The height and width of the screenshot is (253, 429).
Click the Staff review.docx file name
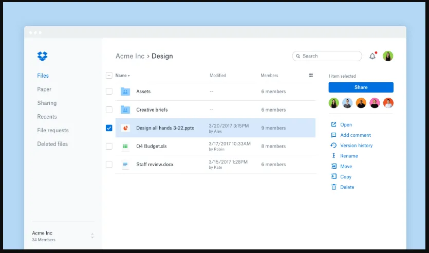pyautogui.click(x=155, y=165)
